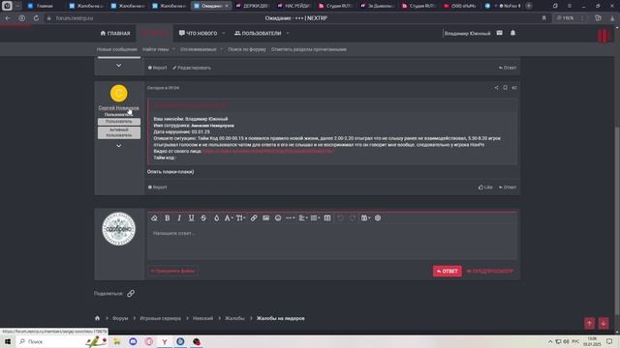Insert an image in the editor

pyautogui.click(x=265, y=217)
